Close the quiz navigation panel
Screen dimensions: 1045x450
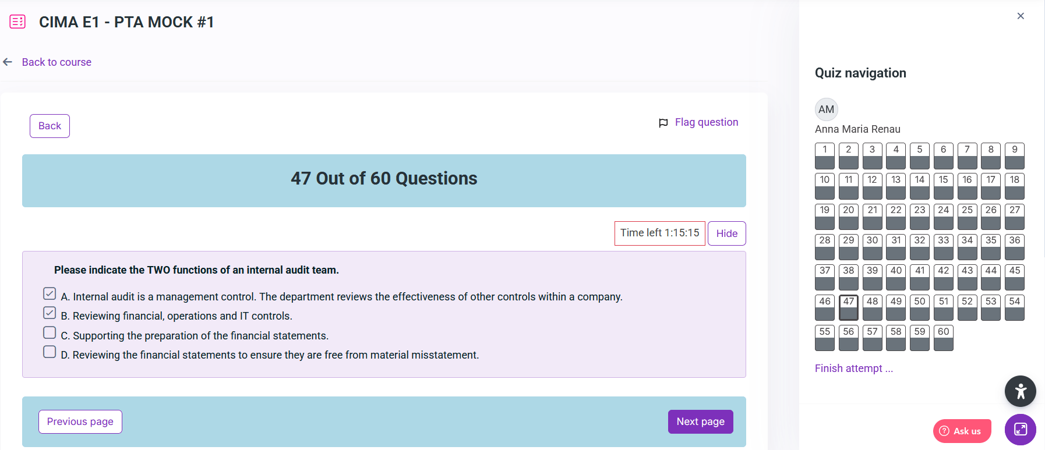click(x=1020, y=16)
